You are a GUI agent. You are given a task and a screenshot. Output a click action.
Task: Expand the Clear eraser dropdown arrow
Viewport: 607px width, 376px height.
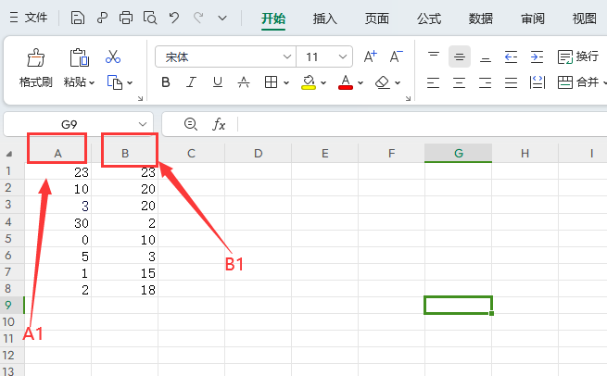click(398, 82)
